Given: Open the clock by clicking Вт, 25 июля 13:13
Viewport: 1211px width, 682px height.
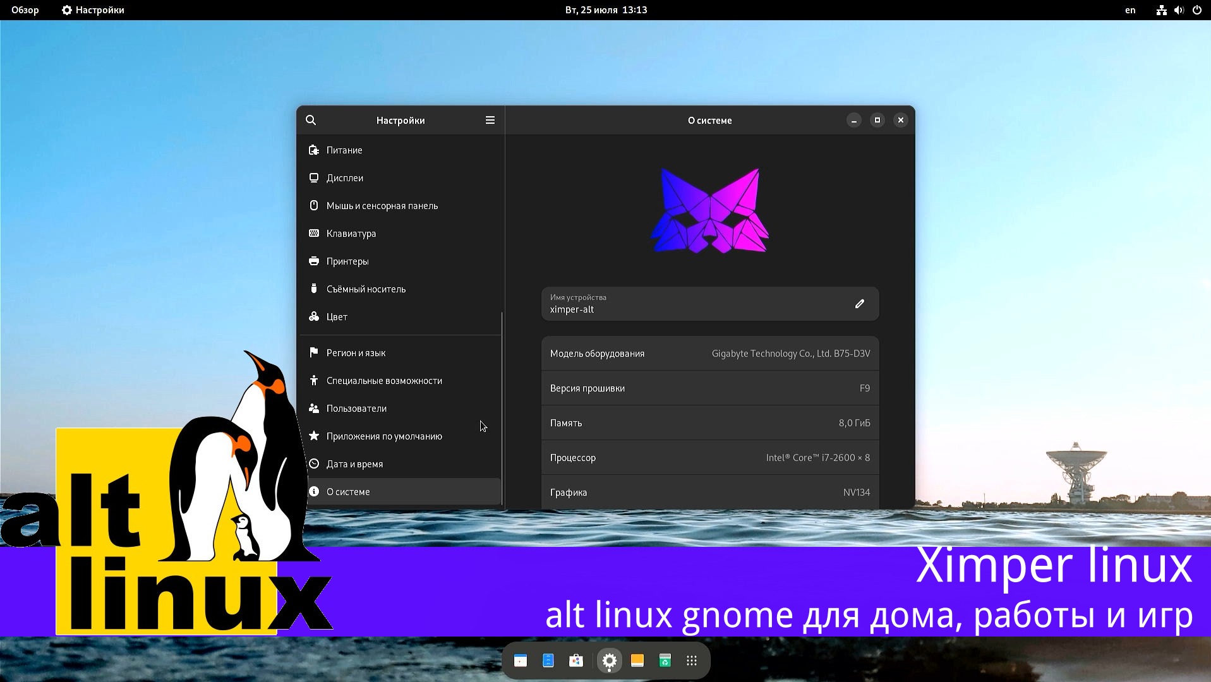Looking at the screenshot, I should (x=605, y=9).
